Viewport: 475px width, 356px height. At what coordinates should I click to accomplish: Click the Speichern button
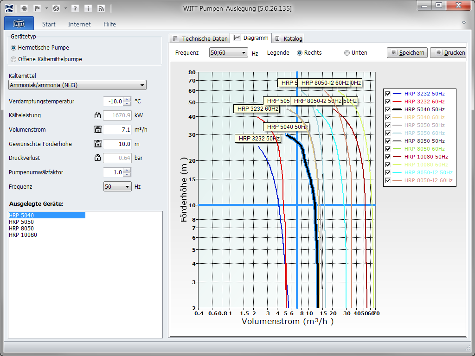pyautogui.click(x=407, y=53)
